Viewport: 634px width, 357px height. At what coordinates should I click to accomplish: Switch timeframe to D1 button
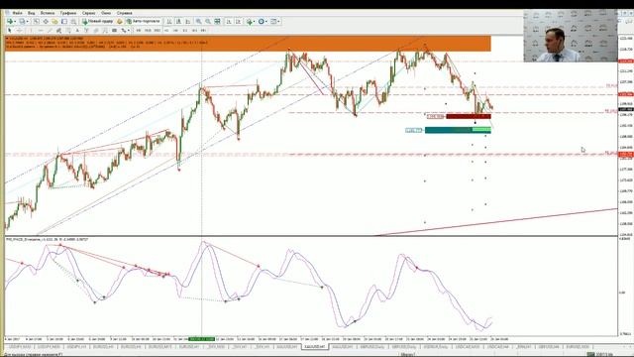185,31
